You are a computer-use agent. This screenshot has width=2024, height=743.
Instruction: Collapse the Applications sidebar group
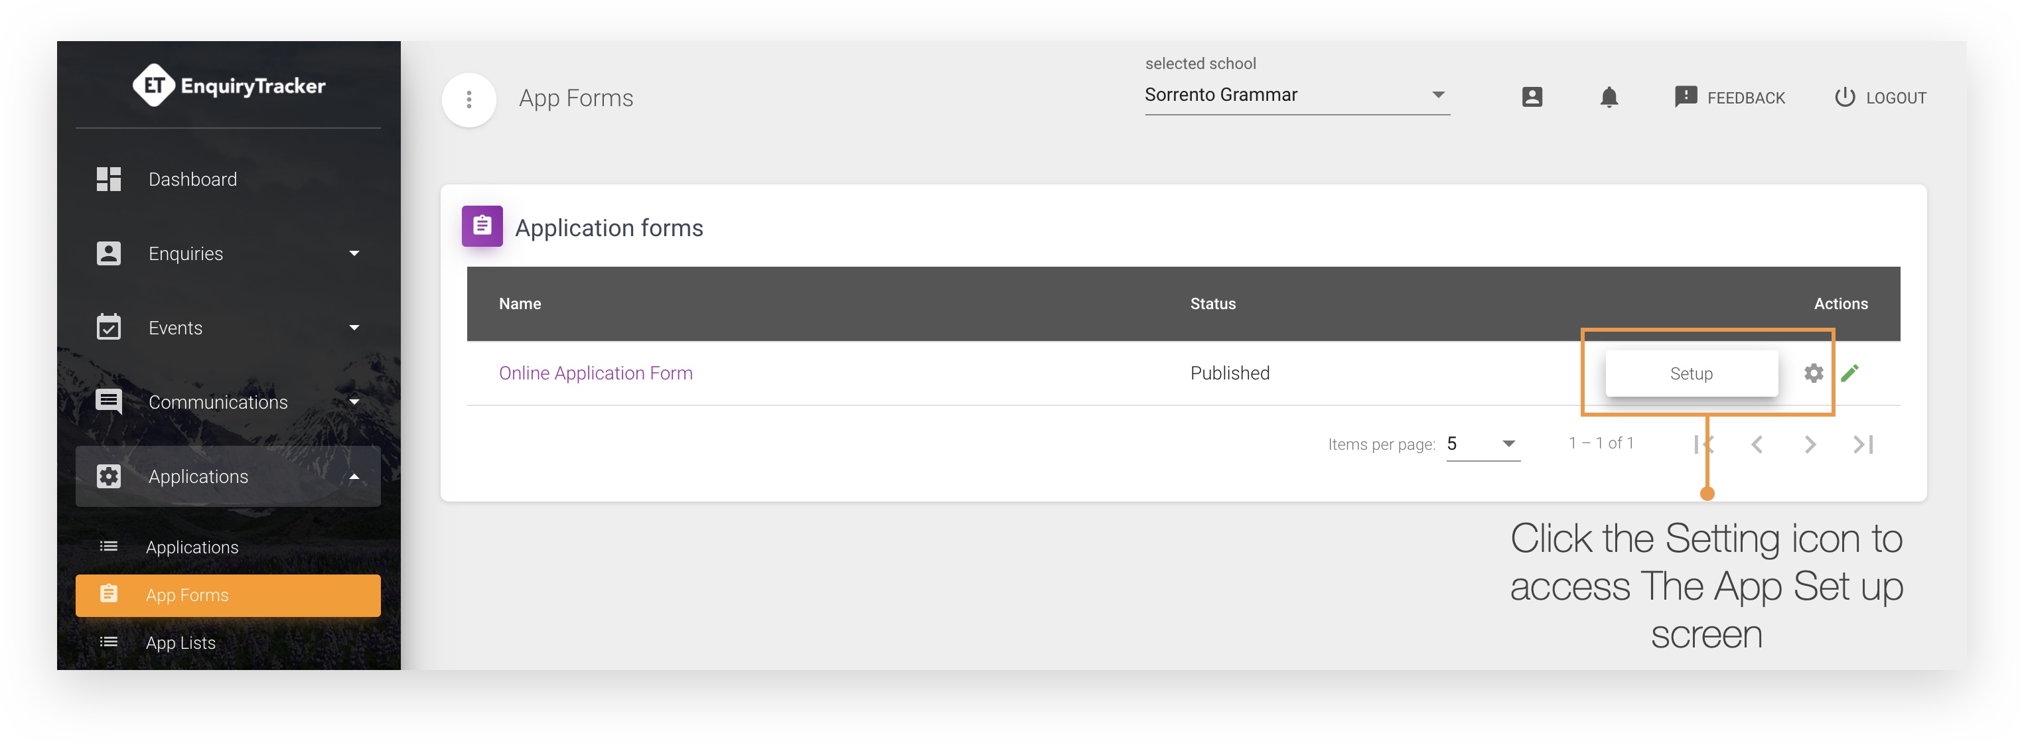click(x=228, y=476)
